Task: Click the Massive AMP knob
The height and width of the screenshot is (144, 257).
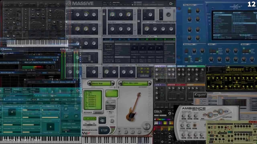Action: (x=150, y=15)
